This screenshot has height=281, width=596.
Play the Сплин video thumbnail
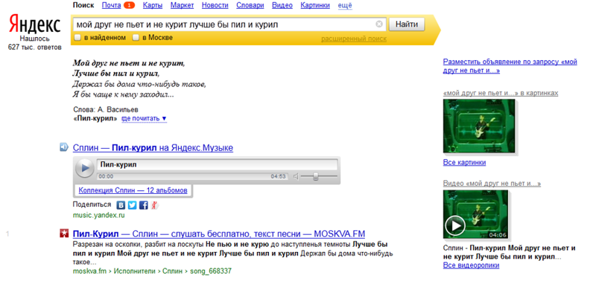pyautogui.click(x=475, y=214)
